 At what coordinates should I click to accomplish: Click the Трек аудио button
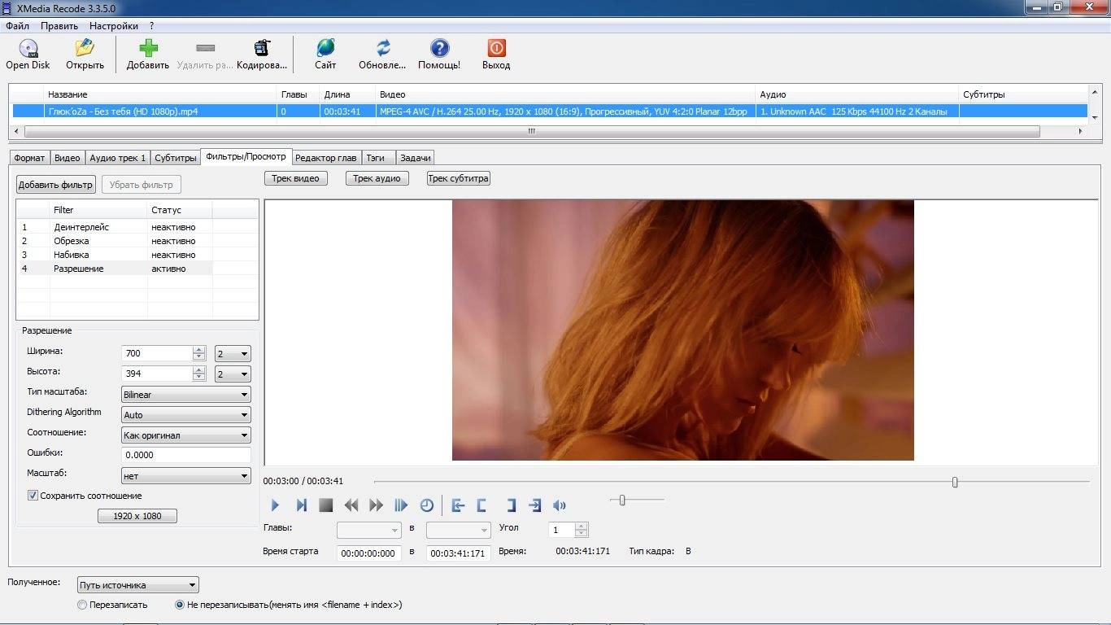coord(377,178)
